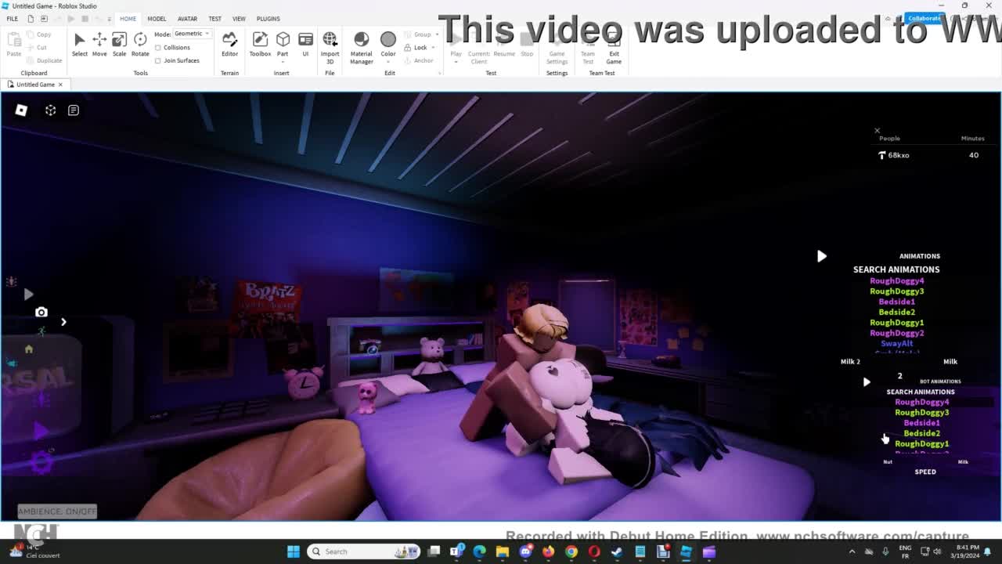Expand the Lock dropdown

[x=433, y=48]
